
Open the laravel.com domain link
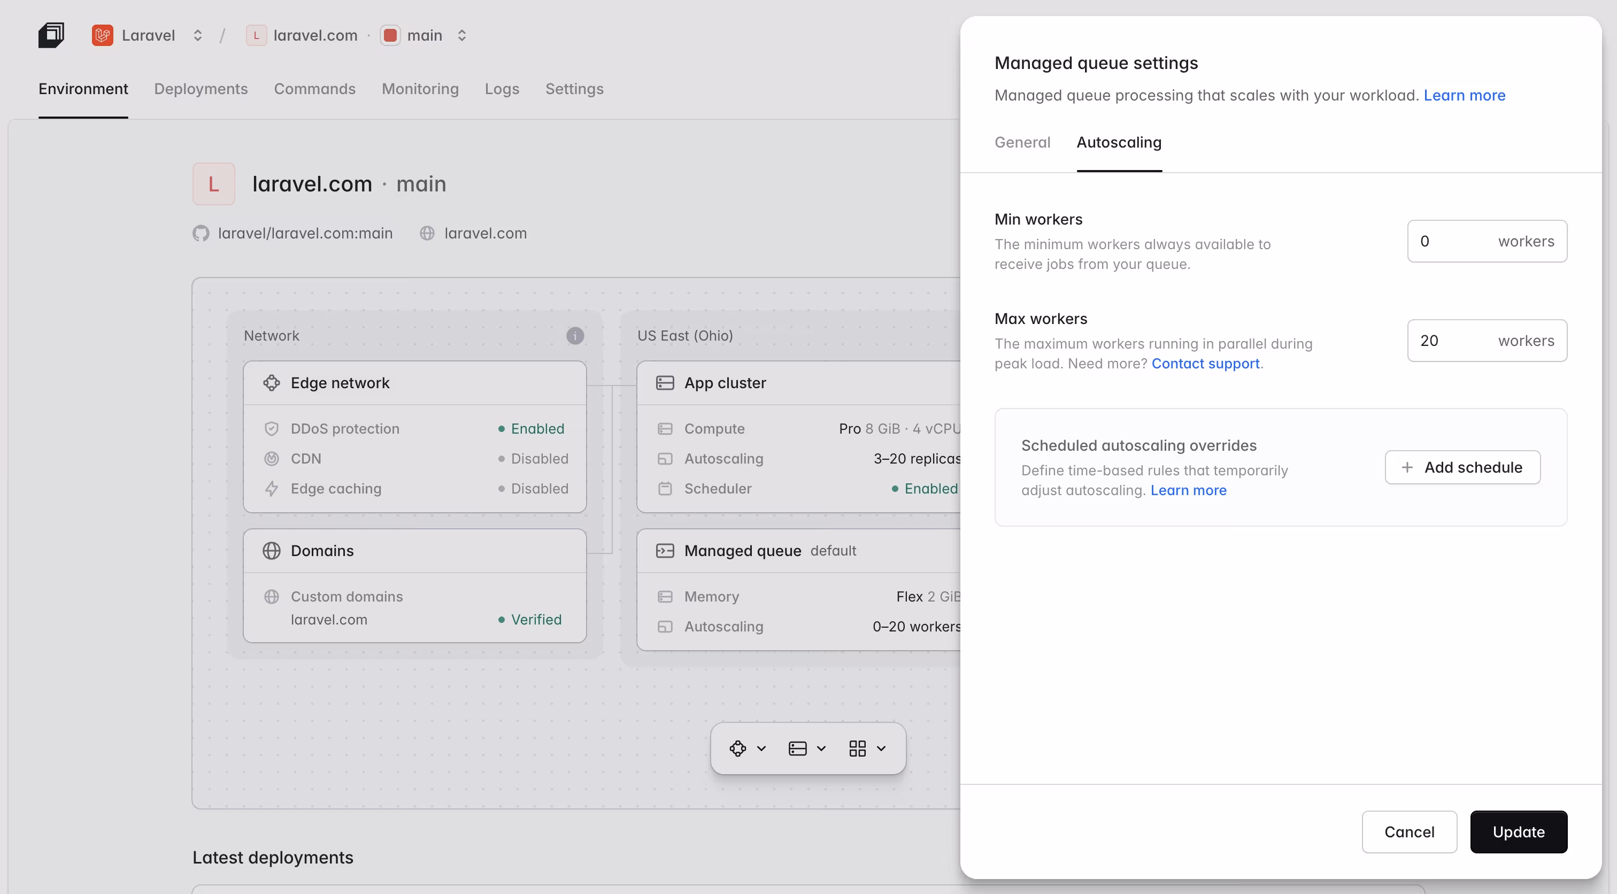pos(485,234)
